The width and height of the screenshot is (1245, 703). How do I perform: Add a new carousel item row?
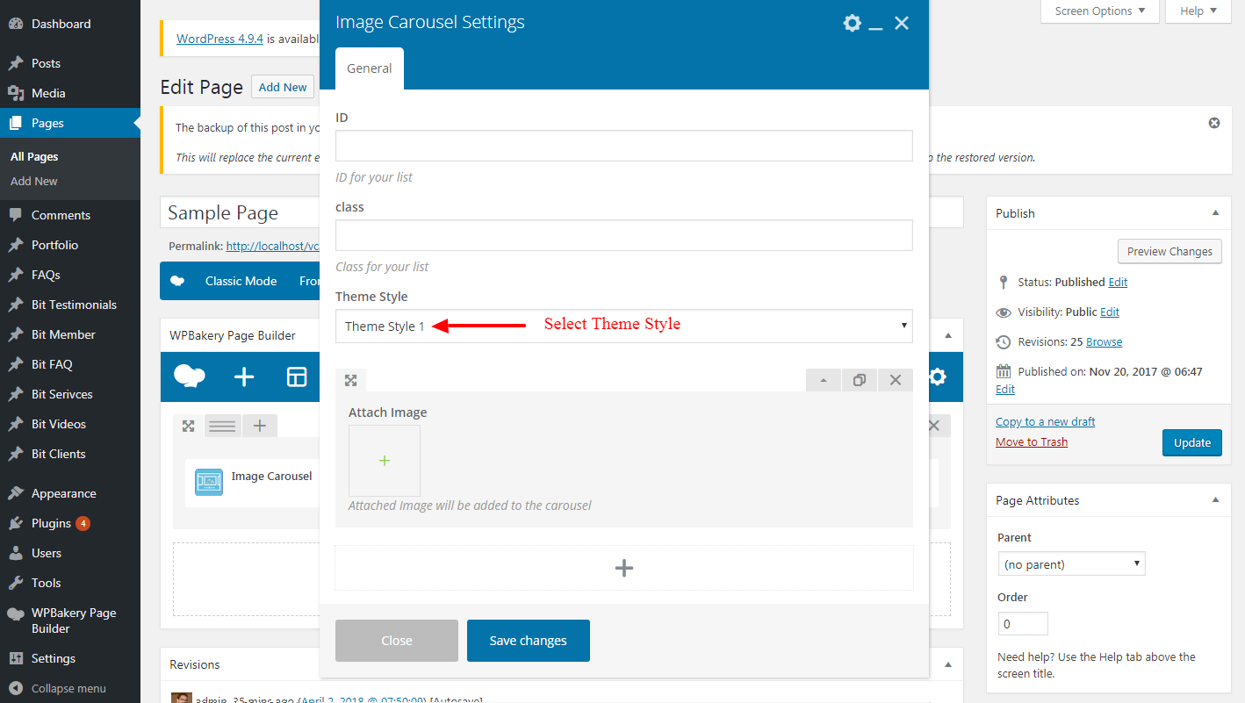[x=623, y=569]
